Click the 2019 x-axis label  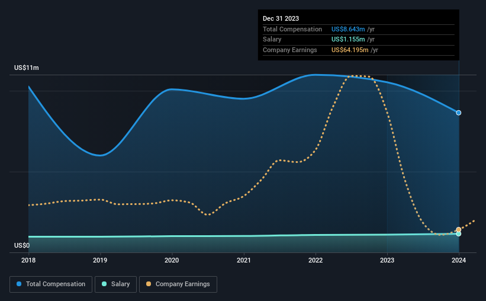100,260
